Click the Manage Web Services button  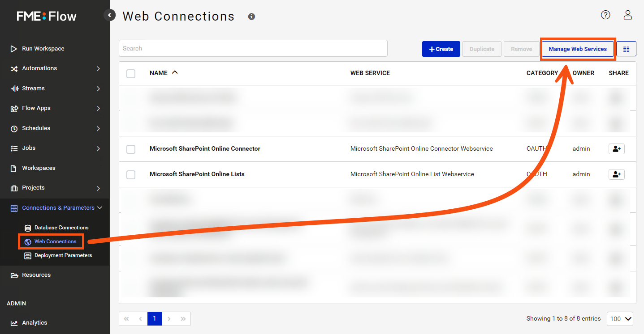[x=577, y=49]
